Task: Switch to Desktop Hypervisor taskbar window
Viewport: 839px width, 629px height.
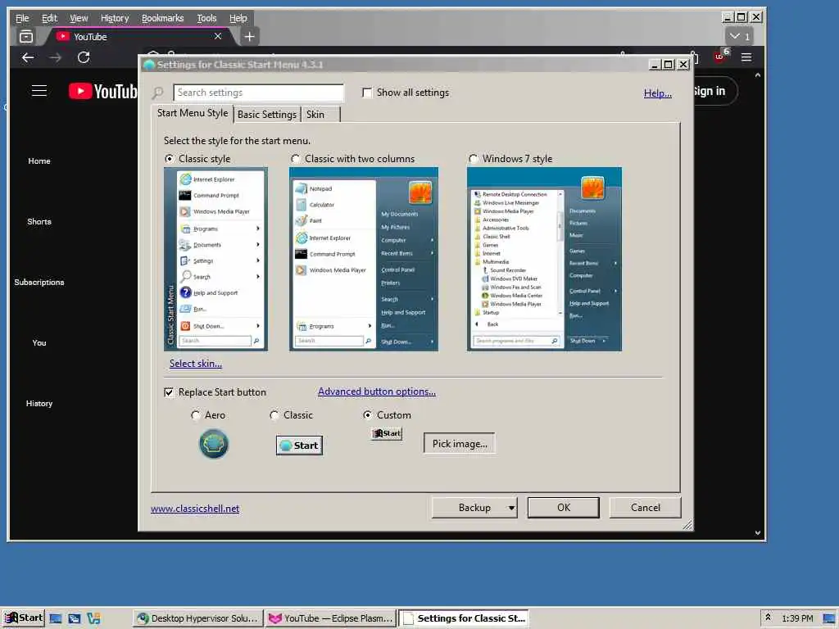Action: tap(198, 618)
